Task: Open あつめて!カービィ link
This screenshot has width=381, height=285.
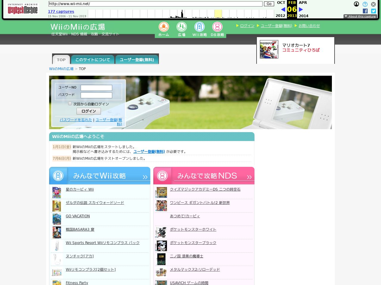Action: click(x=185, y=216)
